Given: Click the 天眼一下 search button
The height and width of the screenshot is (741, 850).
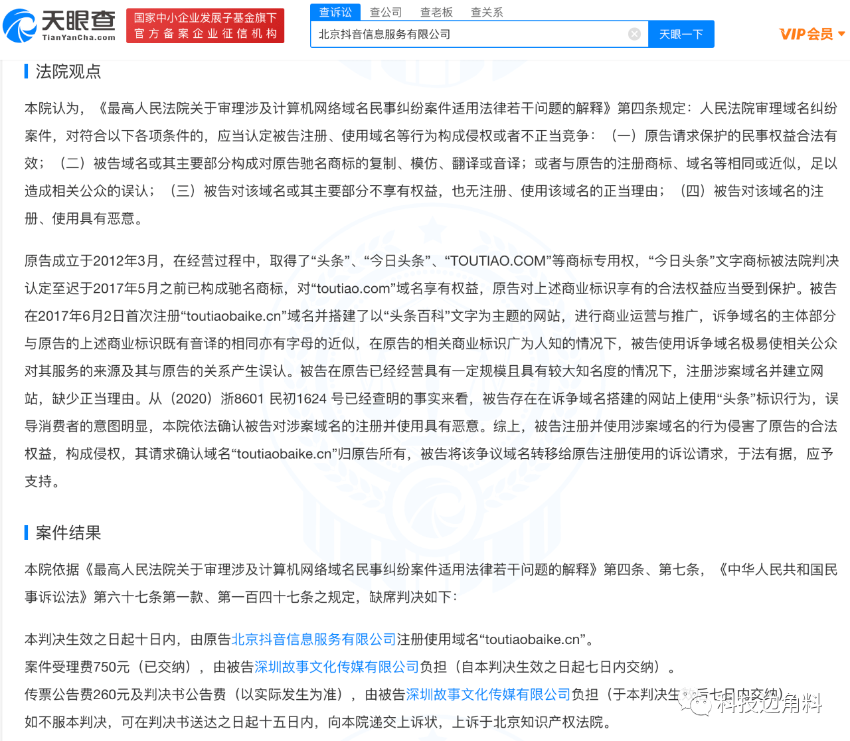Looking at the screenshot, I should tap(681, 34).
